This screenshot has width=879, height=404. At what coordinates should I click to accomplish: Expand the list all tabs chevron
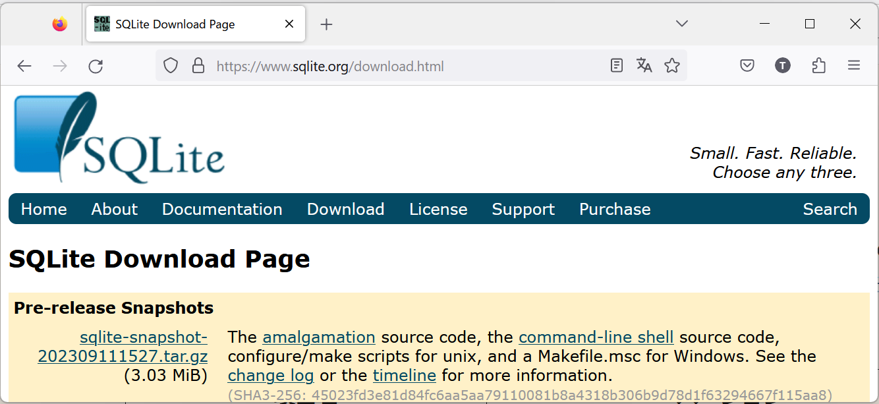pyautogui.click(x=682, y=24)
